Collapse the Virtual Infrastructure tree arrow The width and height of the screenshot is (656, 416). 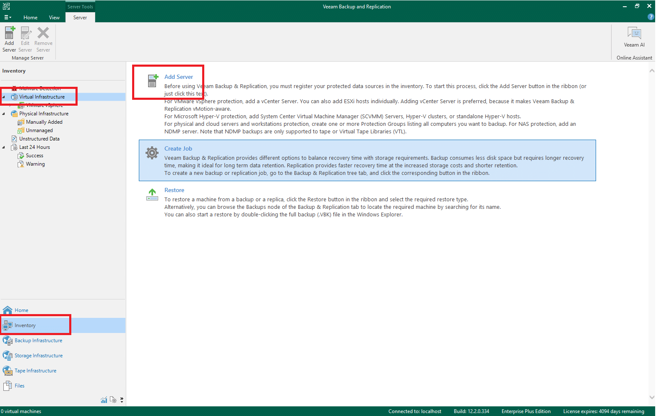pyautogui.click(x=4, y=97)
